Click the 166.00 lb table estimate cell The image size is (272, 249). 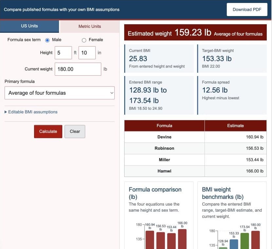coord(236,171)
